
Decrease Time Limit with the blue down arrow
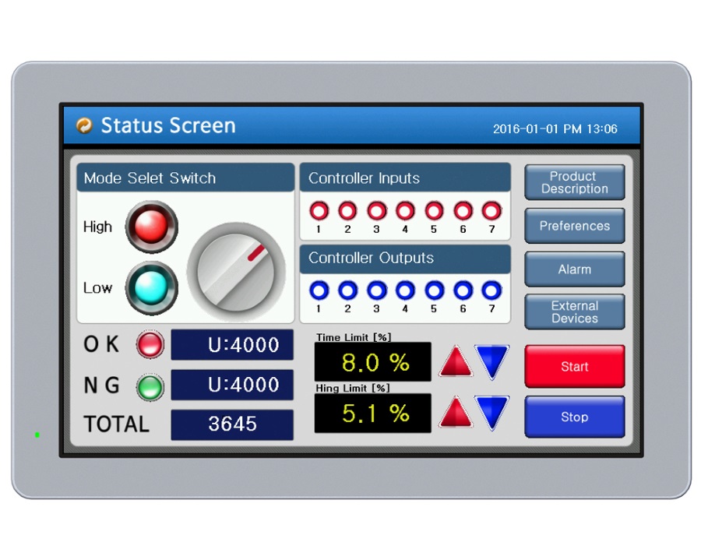[491, 362]
